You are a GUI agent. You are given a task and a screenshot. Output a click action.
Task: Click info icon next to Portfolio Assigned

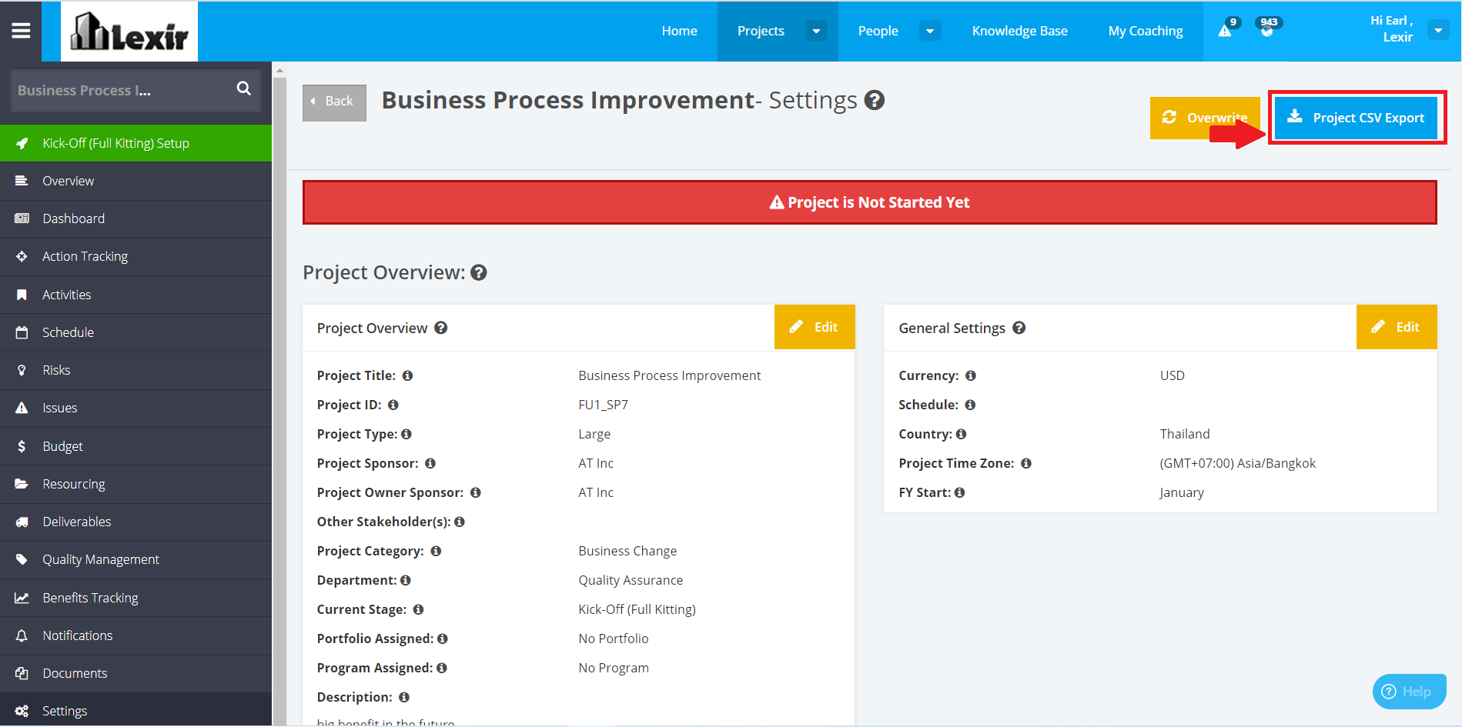(443, 639)
